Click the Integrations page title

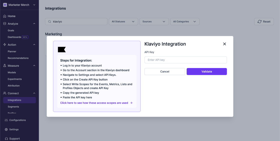click(55, 8)
